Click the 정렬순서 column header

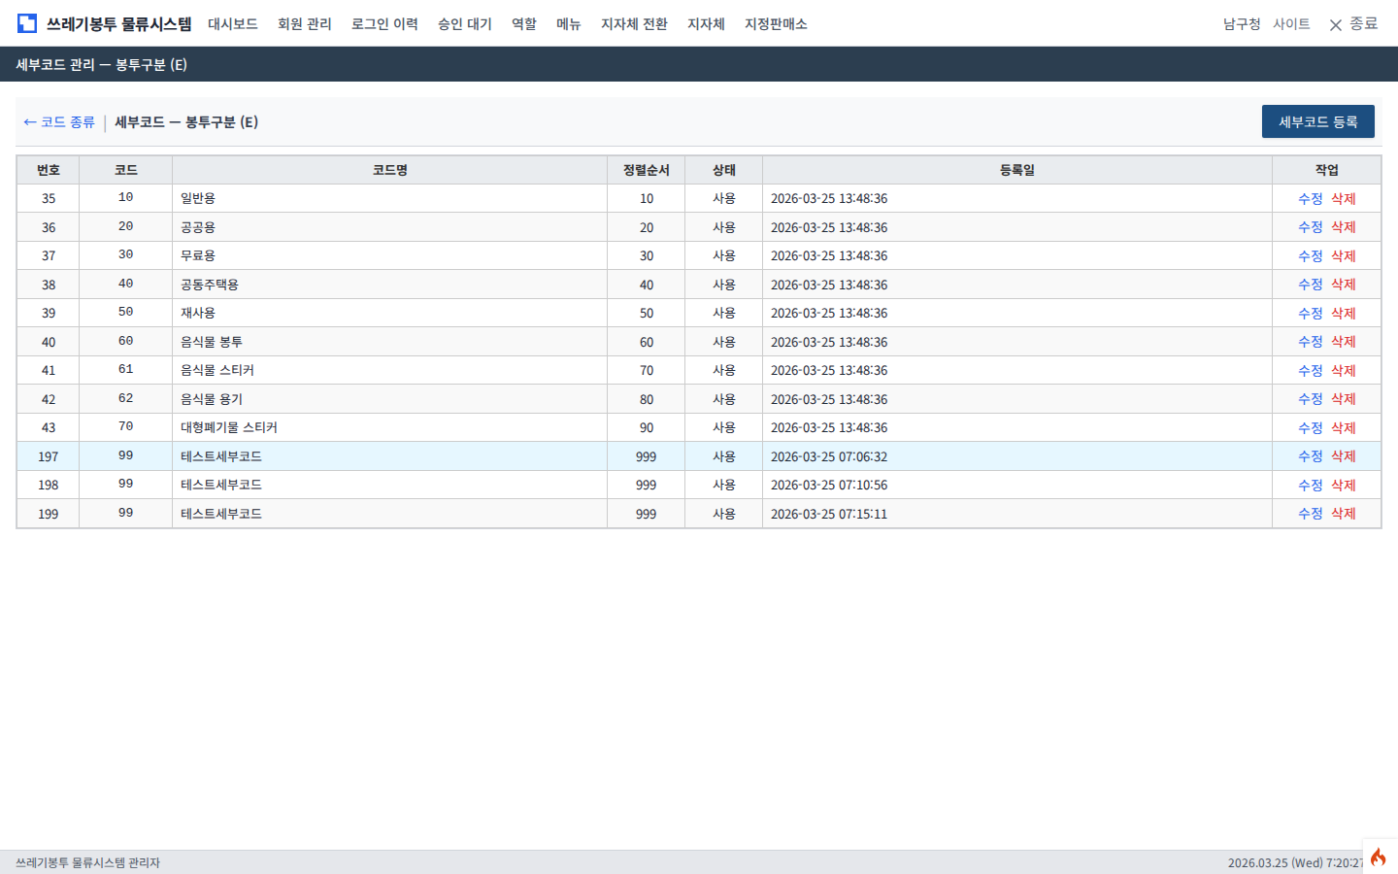pyautogui.click(x=646, y=170)
